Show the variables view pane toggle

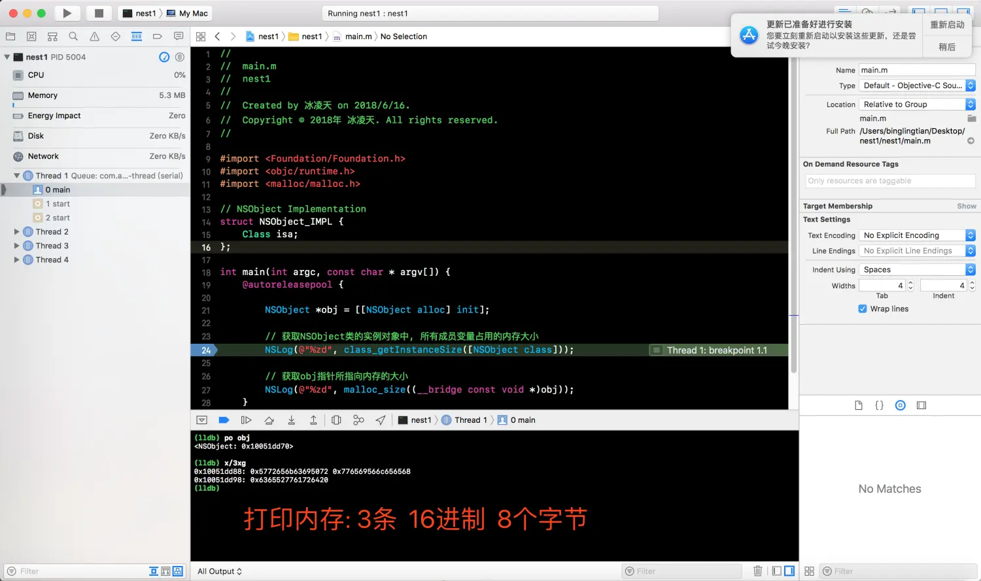[776, 571]
